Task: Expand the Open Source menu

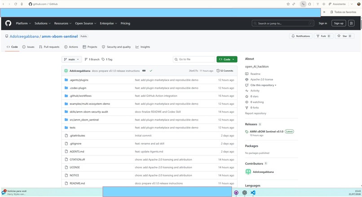Action: pos(85,23)
